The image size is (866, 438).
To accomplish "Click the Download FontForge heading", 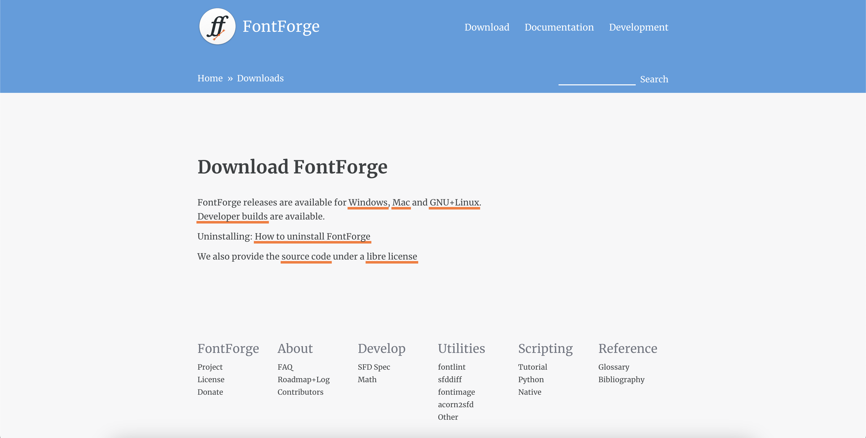I will click(292, 167).
